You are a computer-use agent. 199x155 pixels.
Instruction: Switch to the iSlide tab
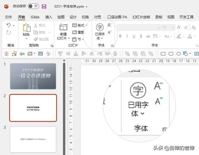pyautogui.click(x=35, y=17)
